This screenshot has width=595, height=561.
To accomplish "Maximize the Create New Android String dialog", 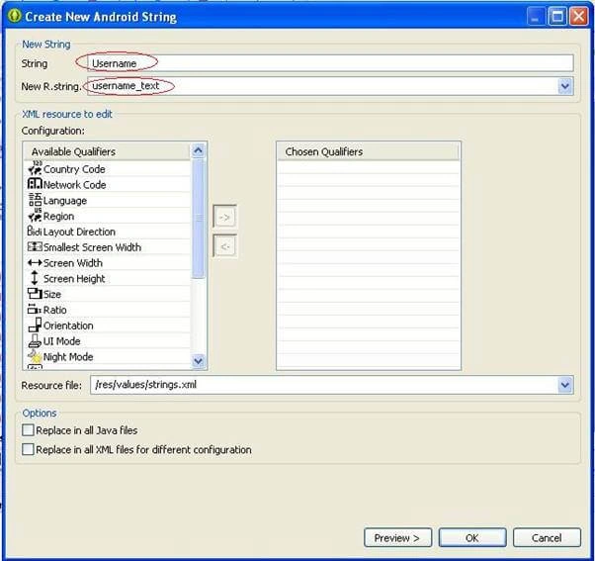I will [x=557, y=17].
